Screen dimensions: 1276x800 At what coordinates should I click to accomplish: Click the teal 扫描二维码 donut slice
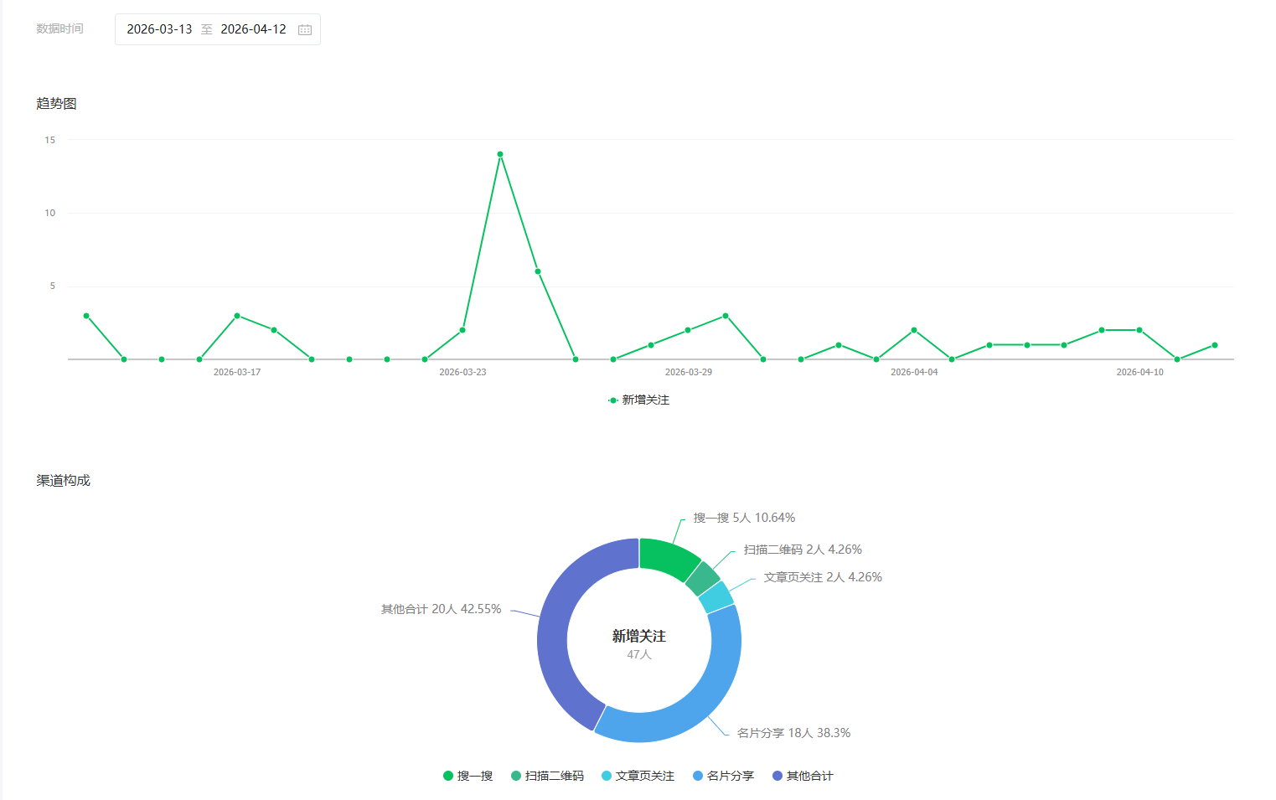[702, 579]
